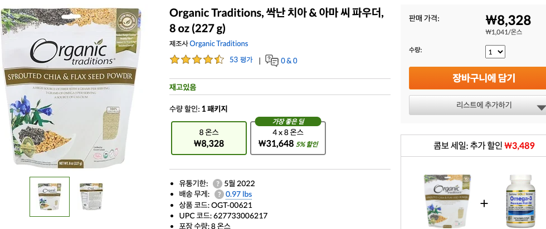Click the 0.97 lbs shipping weight link
546x229 pixels.
(x=238, y=194)
